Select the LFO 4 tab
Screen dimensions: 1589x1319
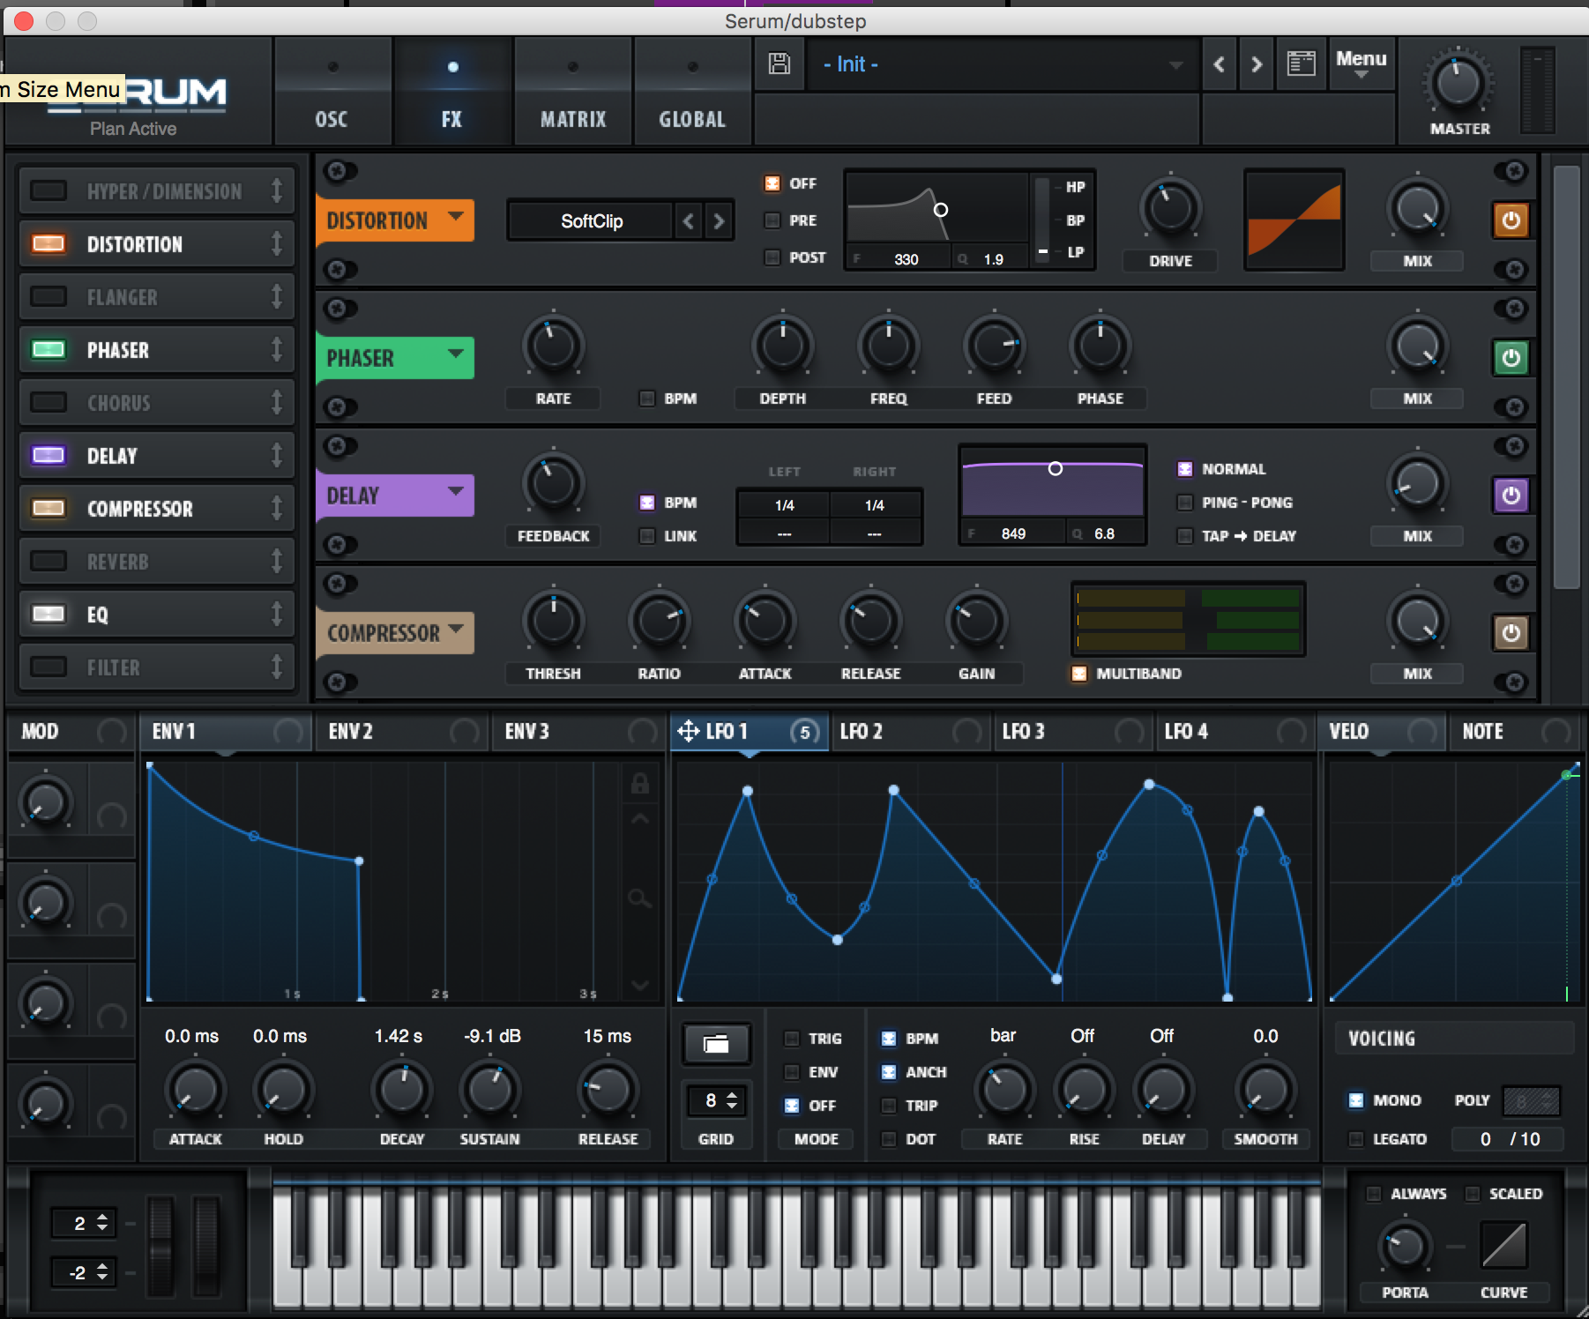[x=1235, y=732]
